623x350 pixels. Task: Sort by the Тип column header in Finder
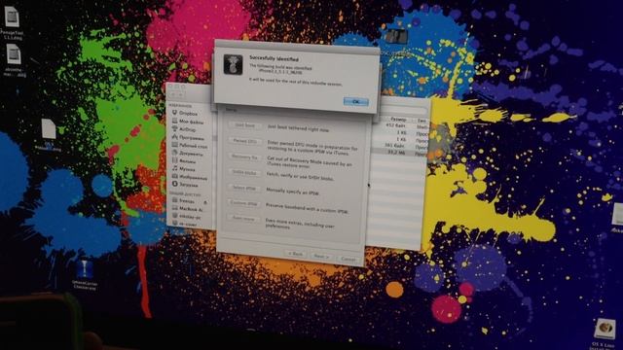421,121
